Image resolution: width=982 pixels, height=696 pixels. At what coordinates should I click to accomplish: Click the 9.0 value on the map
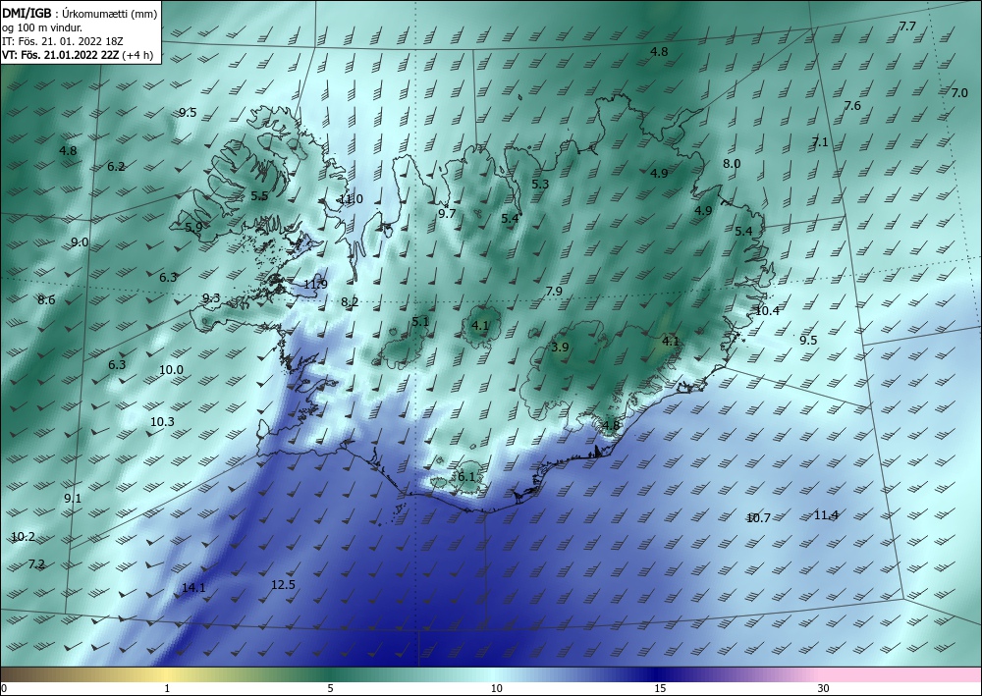[80, 242]
